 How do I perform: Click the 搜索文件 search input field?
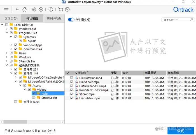pyautogui.click(x=178, y=20)
